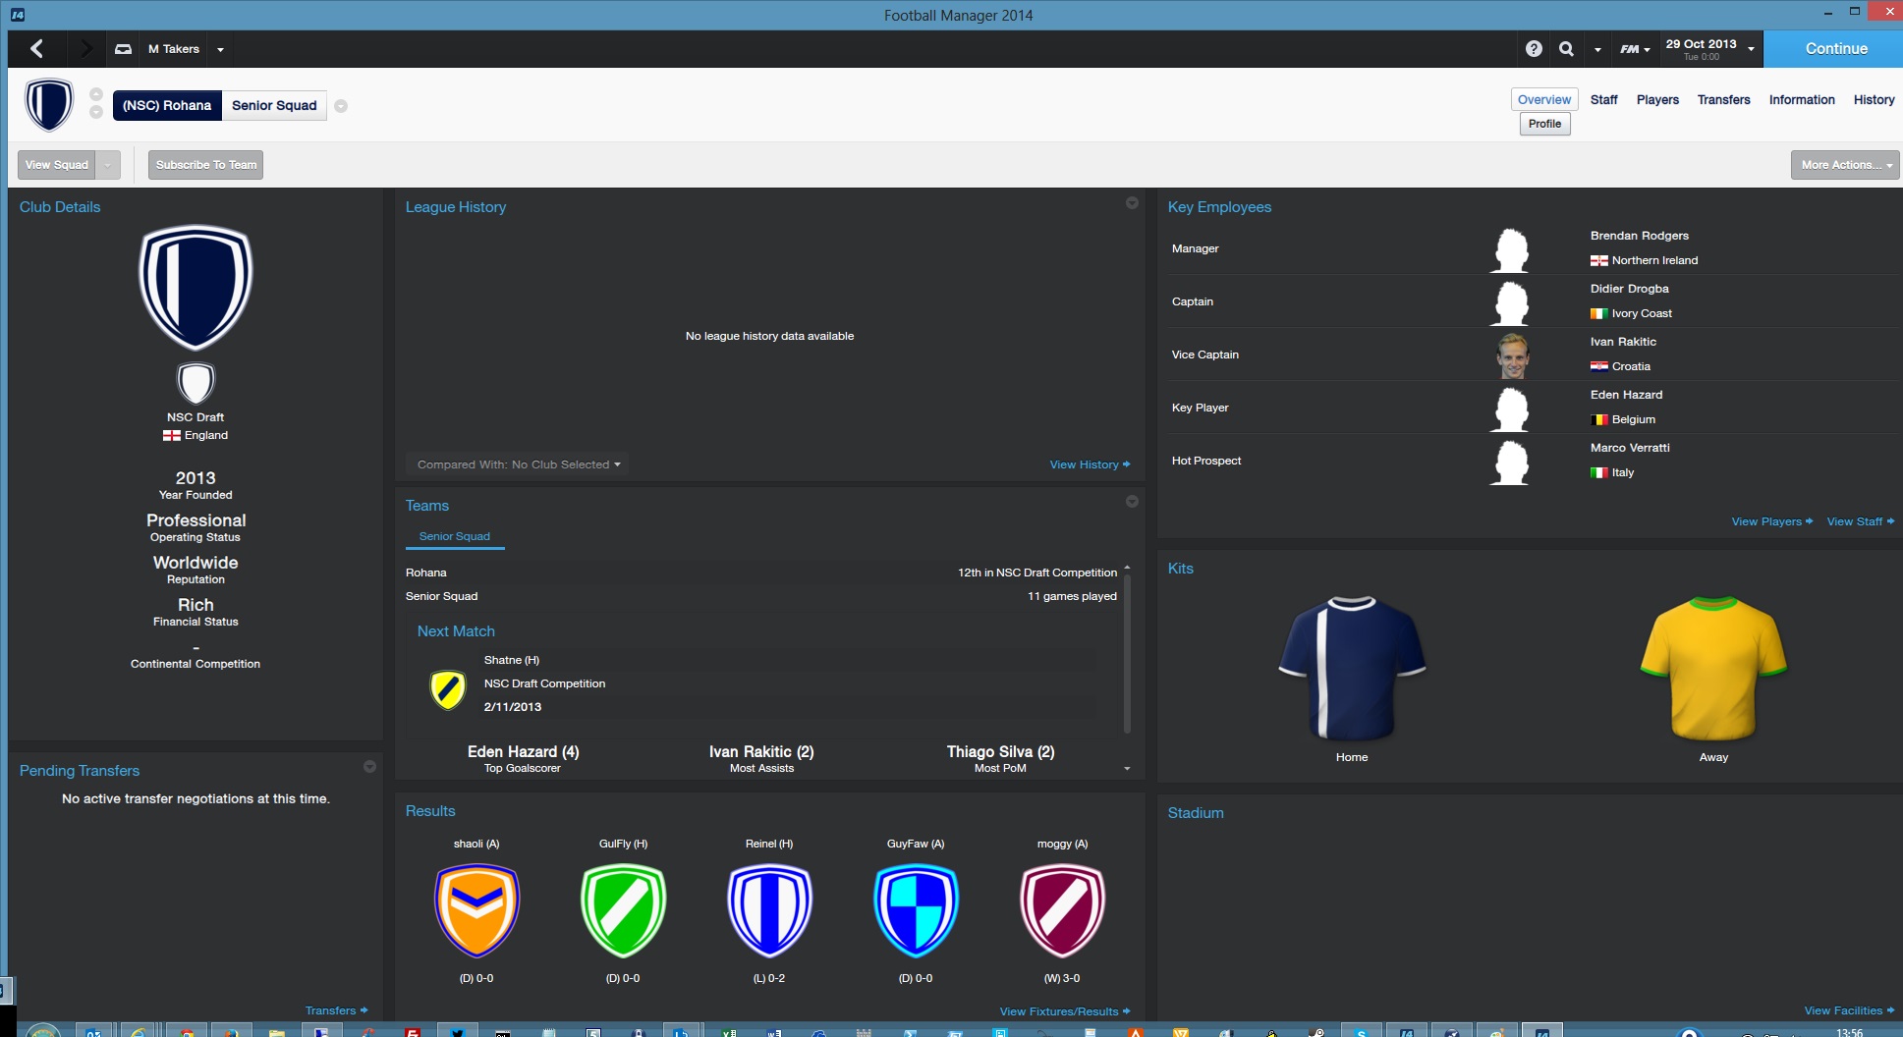Click Subscribe To Team
Screen dimensions: 1903x1037
[x=206, y=165]
